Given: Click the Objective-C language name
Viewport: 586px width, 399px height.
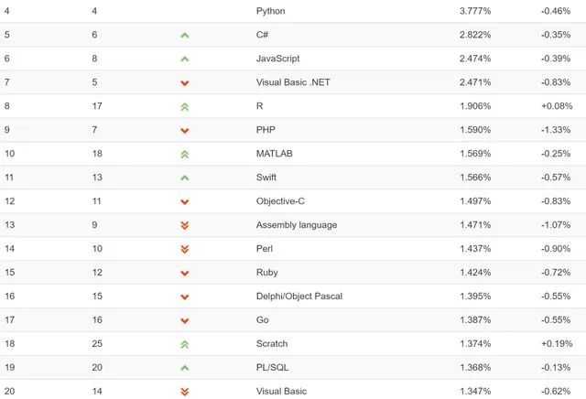Looking at the screenshot, I should (281, 201).
